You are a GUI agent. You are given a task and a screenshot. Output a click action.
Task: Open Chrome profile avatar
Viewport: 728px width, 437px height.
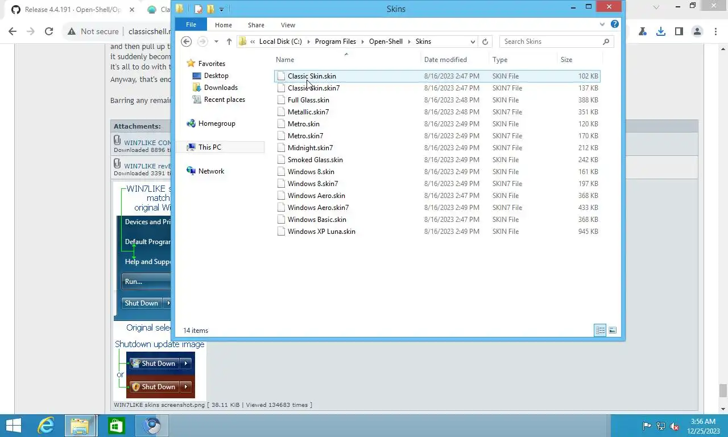coord(697,31)
